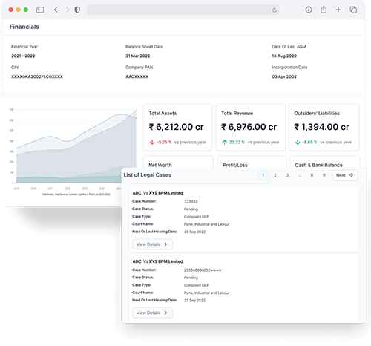The height and width of the screenshot is (346, 371).
Task: Jump to page 8 of legal cases
Action: tap(312, 175)
